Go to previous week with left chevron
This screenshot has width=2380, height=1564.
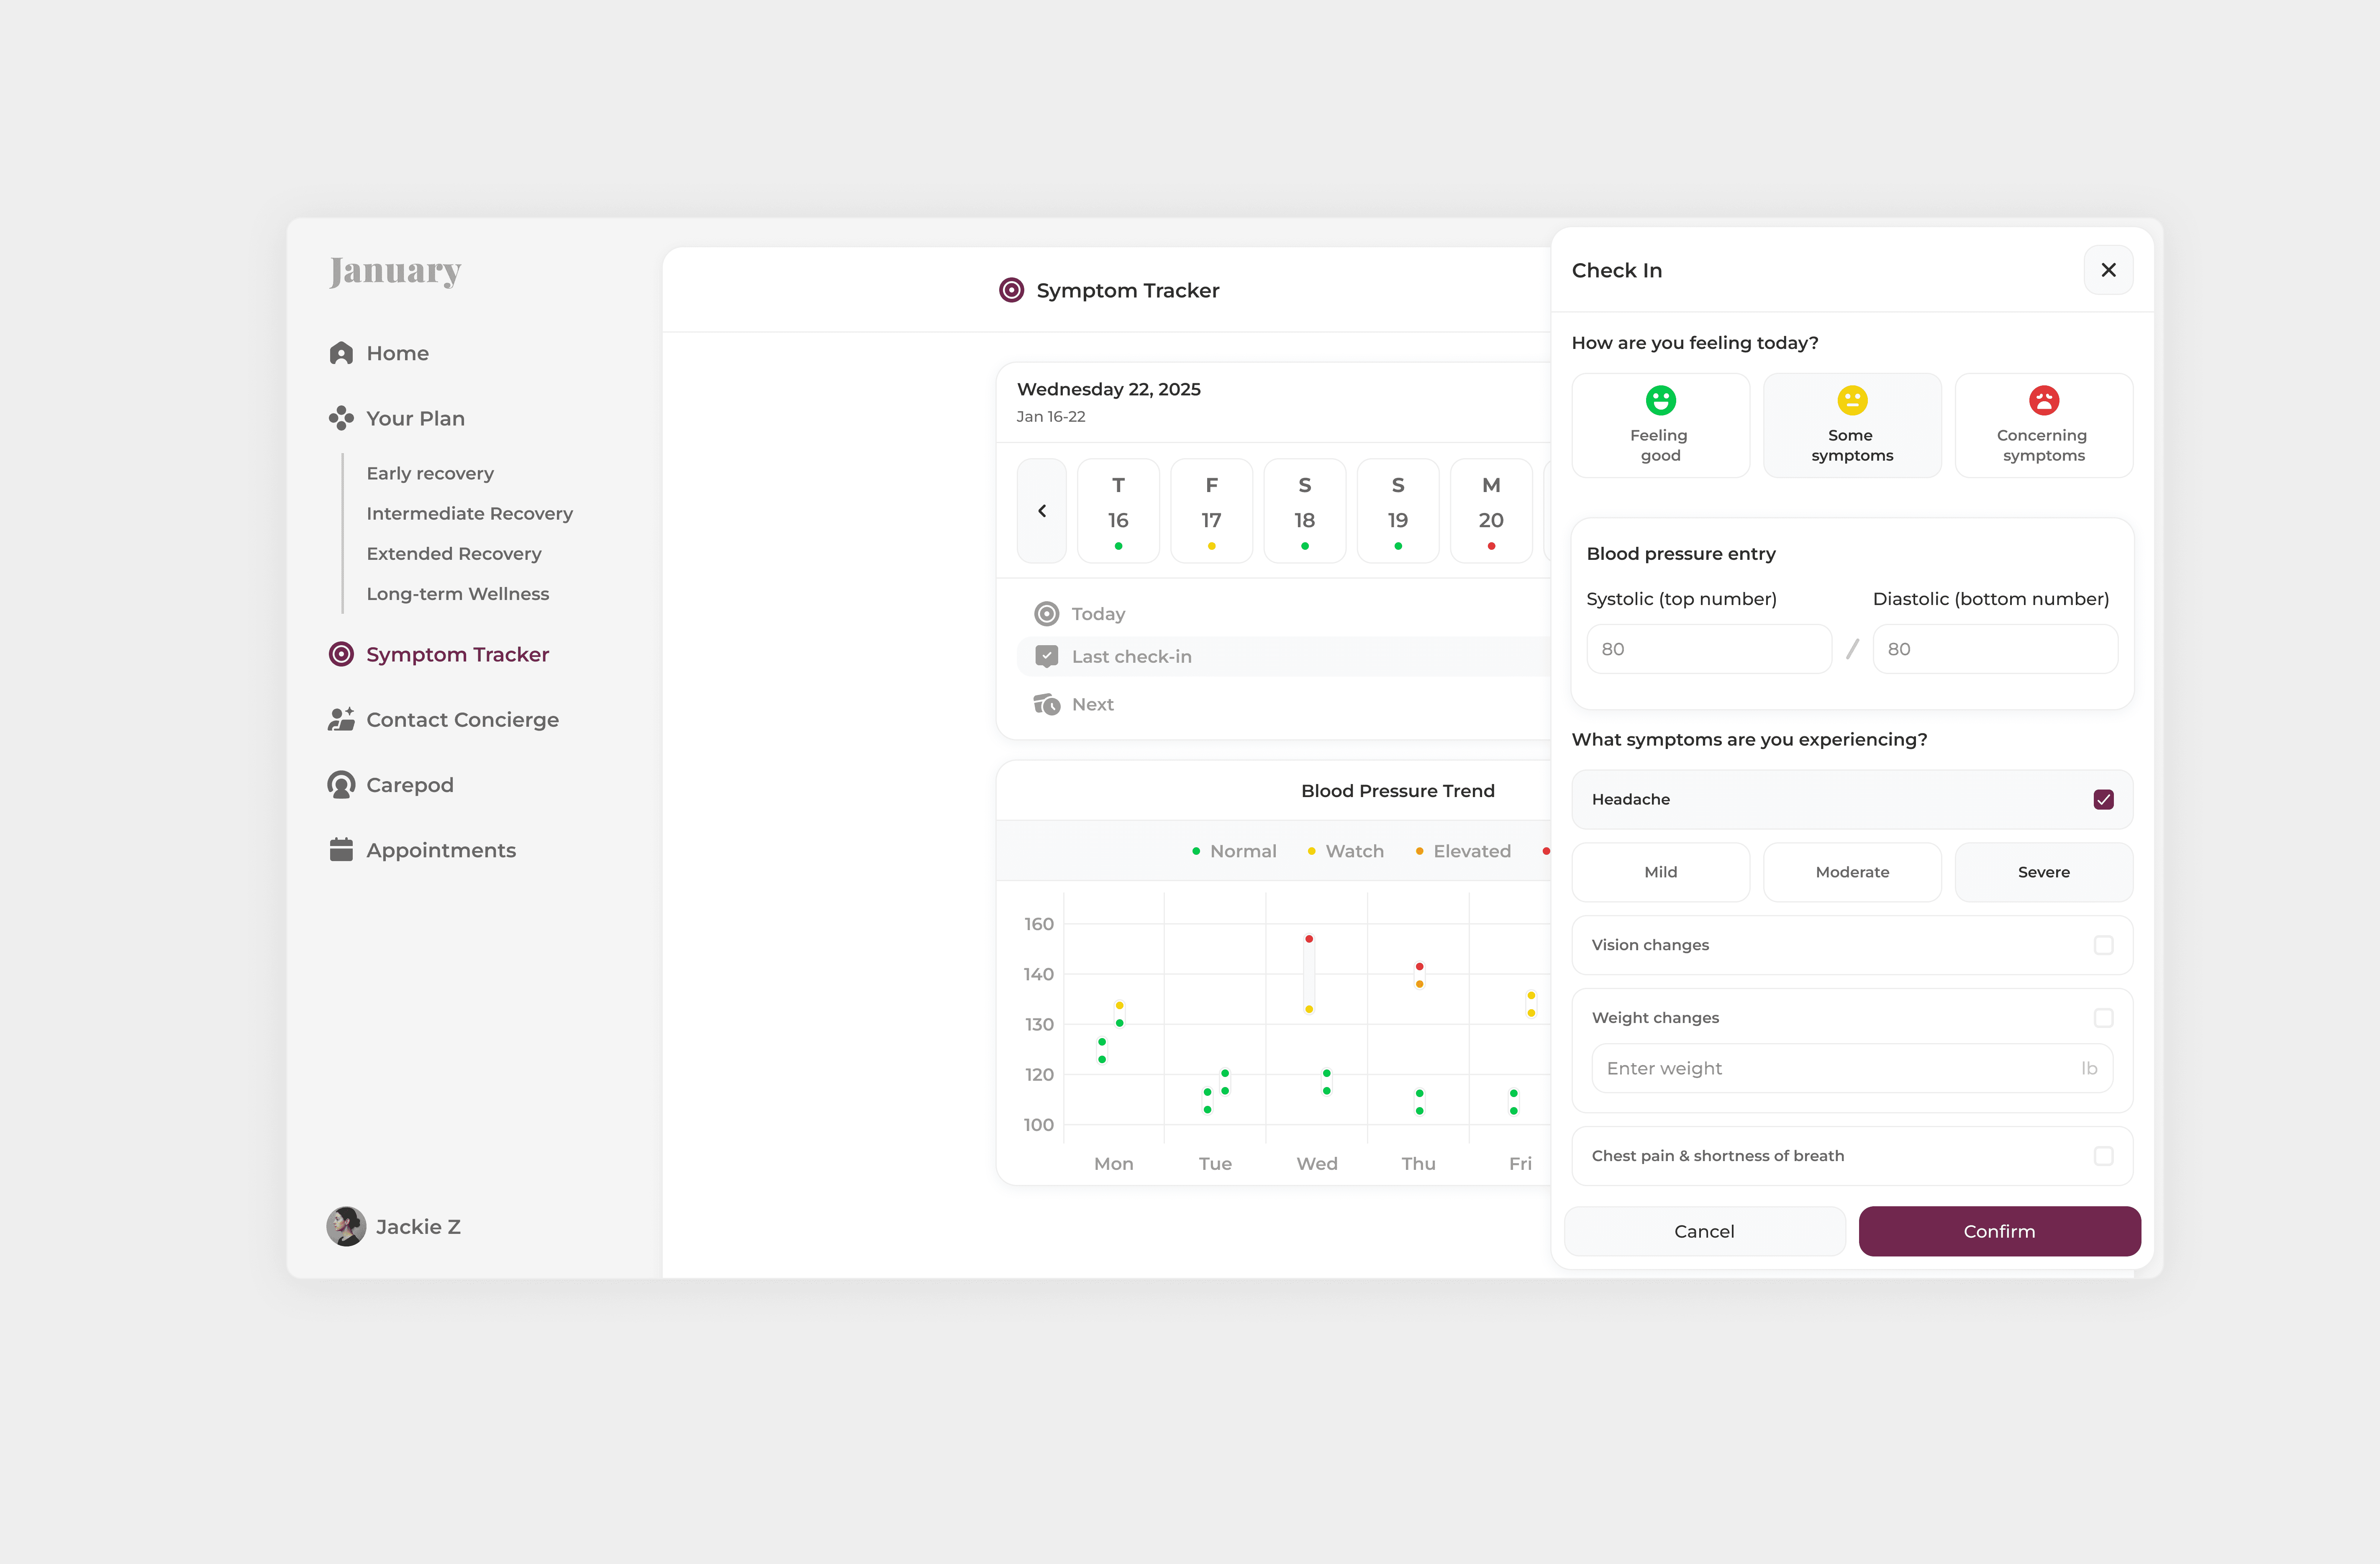pos(1042,511)
